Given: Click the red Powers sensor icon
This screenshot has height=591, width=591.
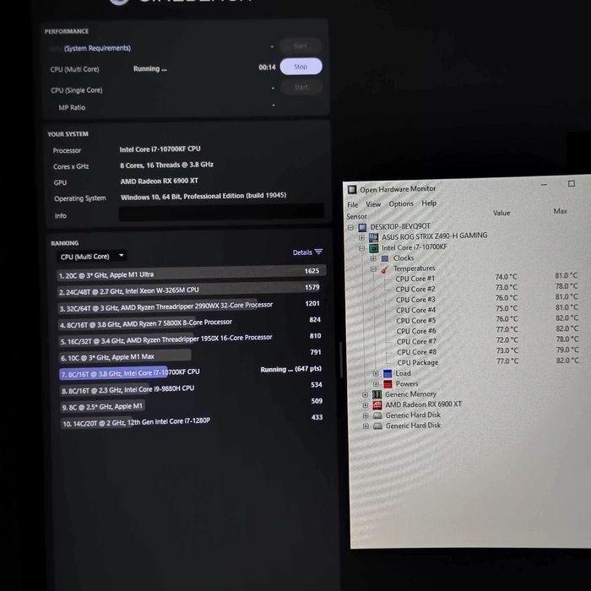Looking at the screenshot, I should tap(388, 384).
